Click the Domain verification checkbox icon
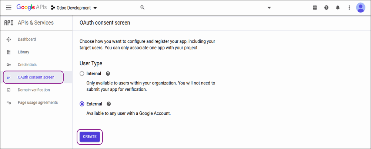This screenshot has width=371, height=149. [x=9, y=90]
